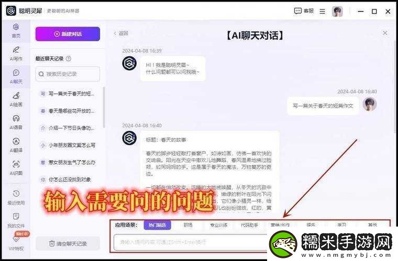398x261 pixels.
Task: Start a new chat with 新建对话
Action: click(x=68, y=34)
